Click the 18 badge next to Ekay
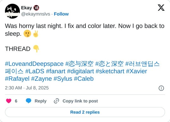Screen dimensions: 170x122 (36, 8)
